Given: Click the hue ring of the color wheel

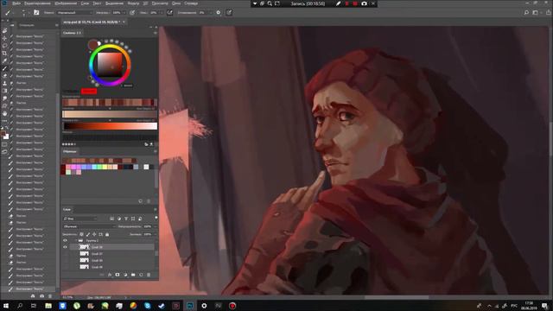Looking at the screenshot, I should tap(110, 47).
